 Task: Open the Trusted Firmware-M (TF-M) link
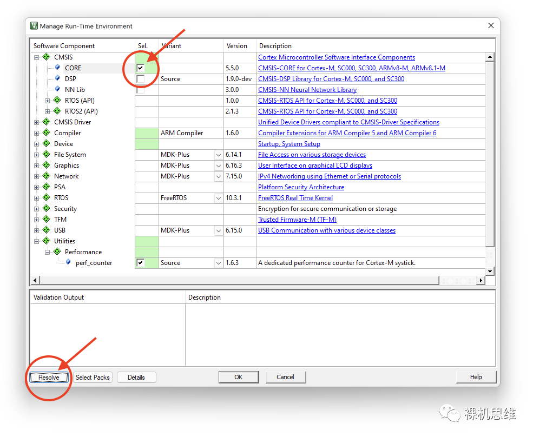[x=297, y=220]
